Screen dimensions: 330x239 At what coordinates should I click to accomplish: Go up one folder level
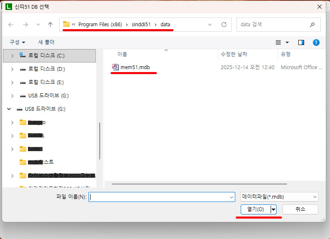tap(50, 25)
